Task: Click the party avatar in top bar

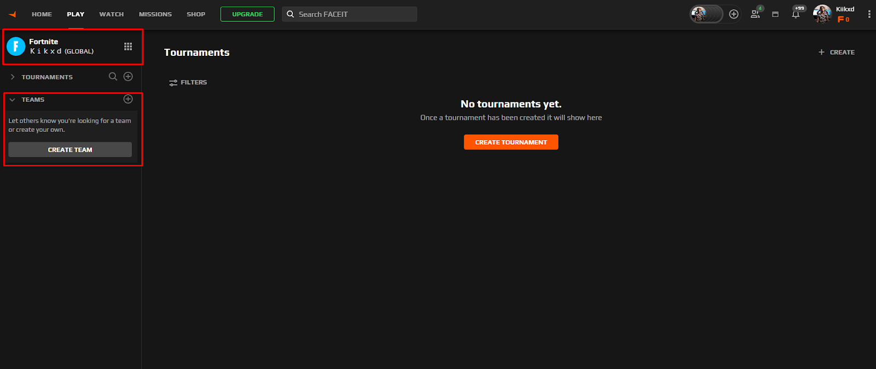Action: [699, 14]
